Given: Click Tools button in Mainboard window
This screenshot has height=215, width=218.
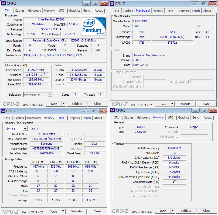Looking at the screenshot, I should coord(162,104).
